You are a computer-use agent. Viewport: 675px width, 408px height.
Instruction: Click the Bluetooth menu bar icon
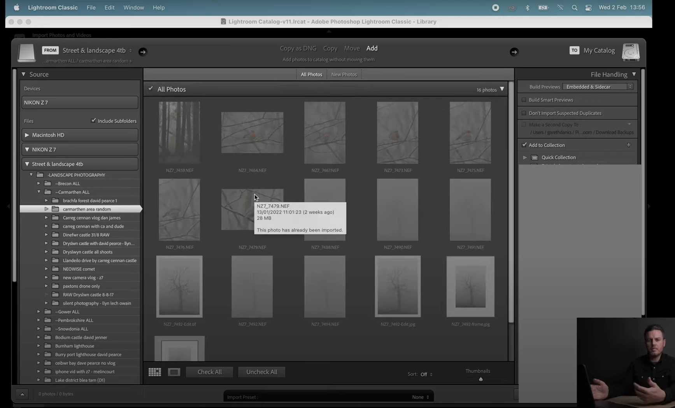click(527, 7)
